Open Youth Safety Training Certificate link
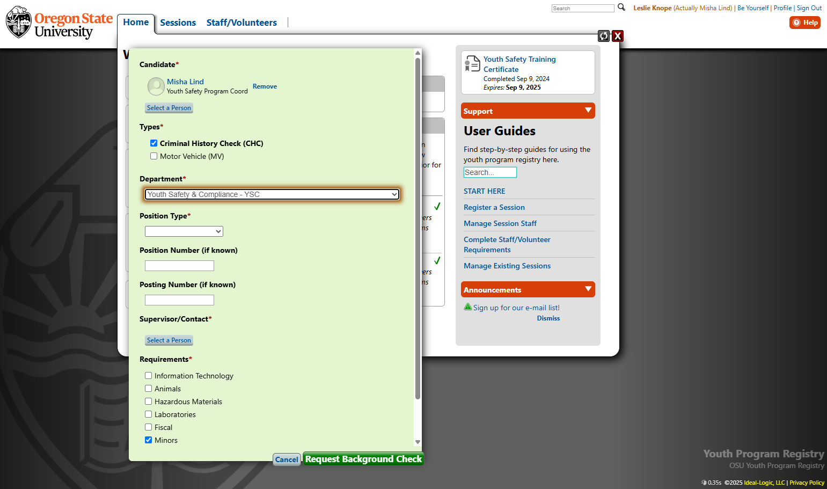The image size is (827, 489). click(519, 64)
